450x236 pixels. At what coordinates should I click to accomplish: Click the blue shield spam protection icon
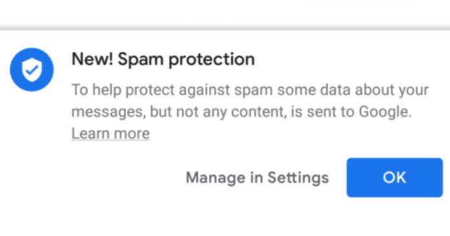pos(32,69)
